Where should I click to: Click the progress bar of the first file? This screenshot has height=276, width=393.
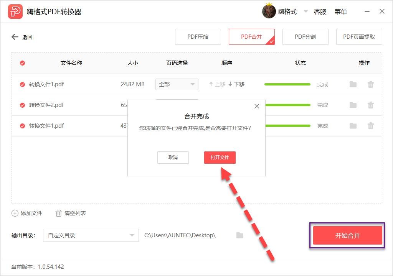287,84
